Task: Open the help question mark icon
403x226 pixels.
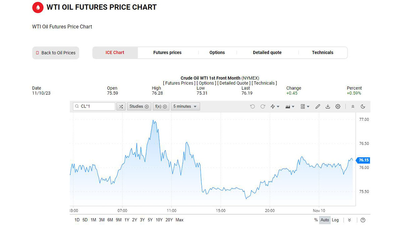Action: pyautogui.click(x=363, y=220)
